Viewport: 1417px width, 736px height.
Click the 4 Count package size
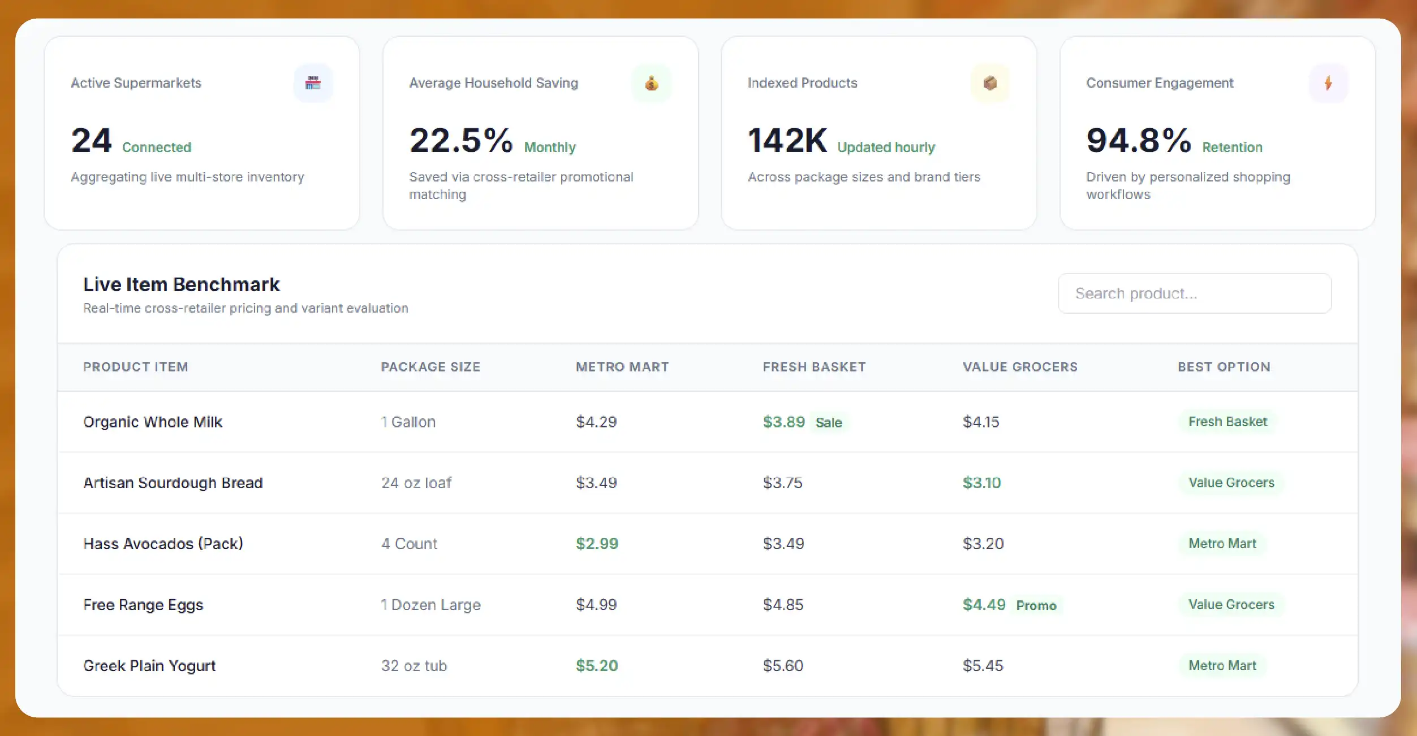[x=409, y=544]
